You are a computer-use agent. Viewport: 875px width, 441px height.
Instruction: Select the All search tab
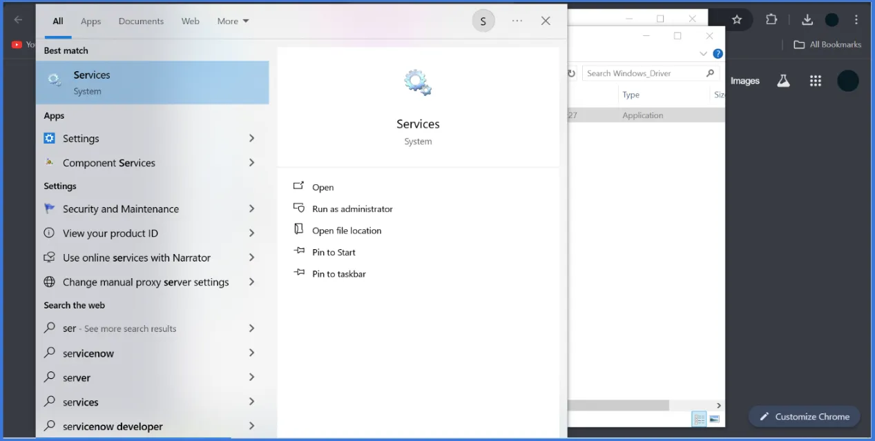click(59, 21)
